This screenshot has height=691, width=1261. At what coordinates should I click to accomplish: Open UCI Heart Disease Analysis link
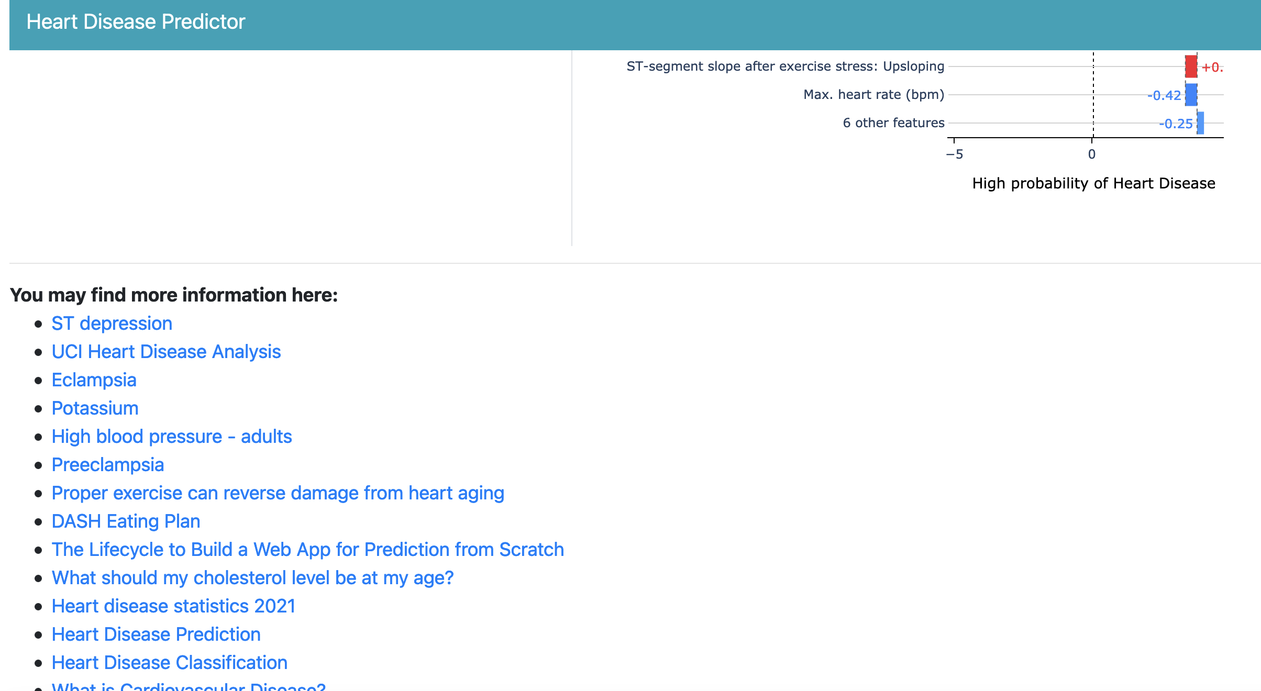coord(166,352)
